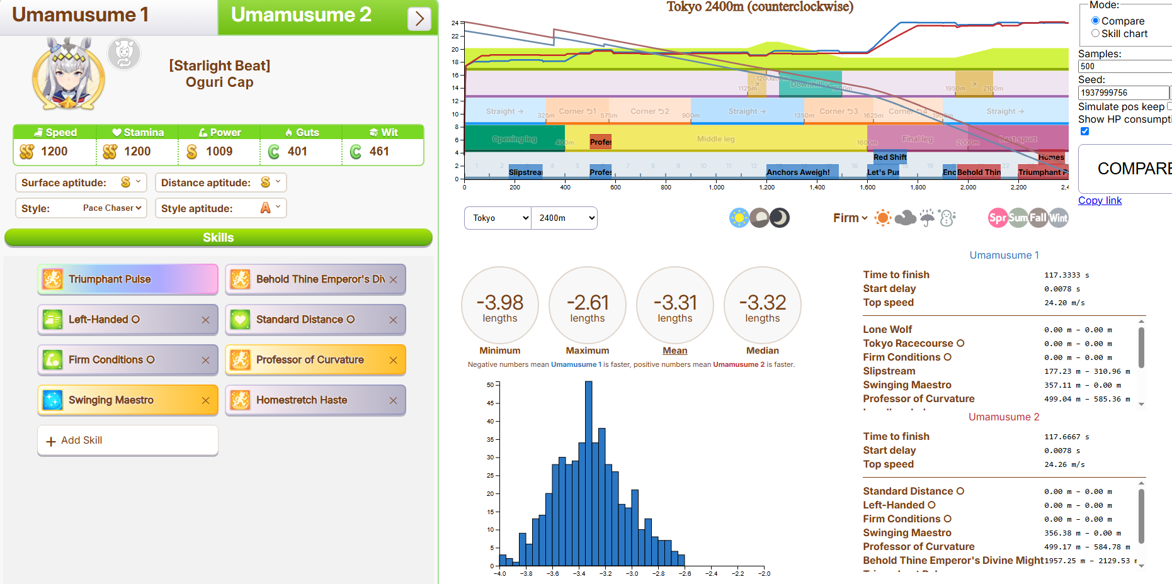Select the evening time-of-day icon
This screenshot has width=1172, height=584.
coord(760,218)
